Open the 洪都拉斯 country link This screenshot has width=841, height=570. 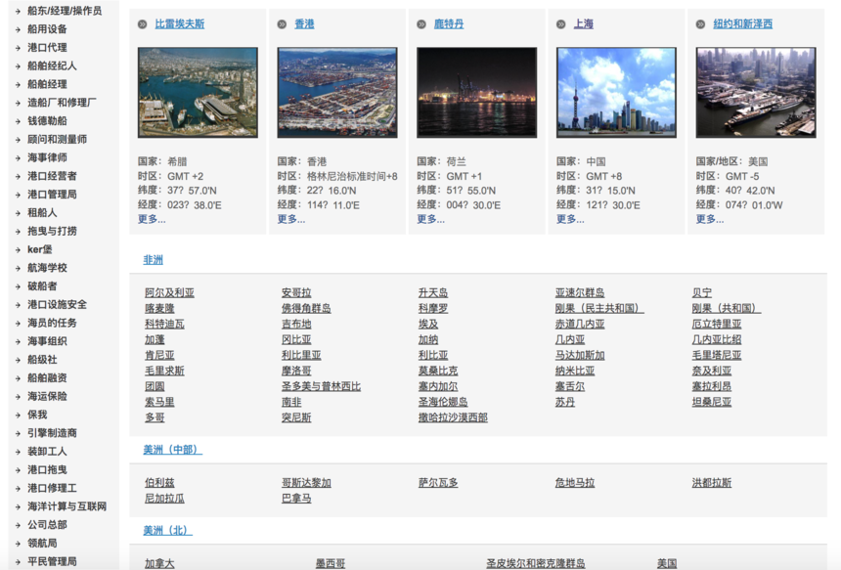[712, 483]
